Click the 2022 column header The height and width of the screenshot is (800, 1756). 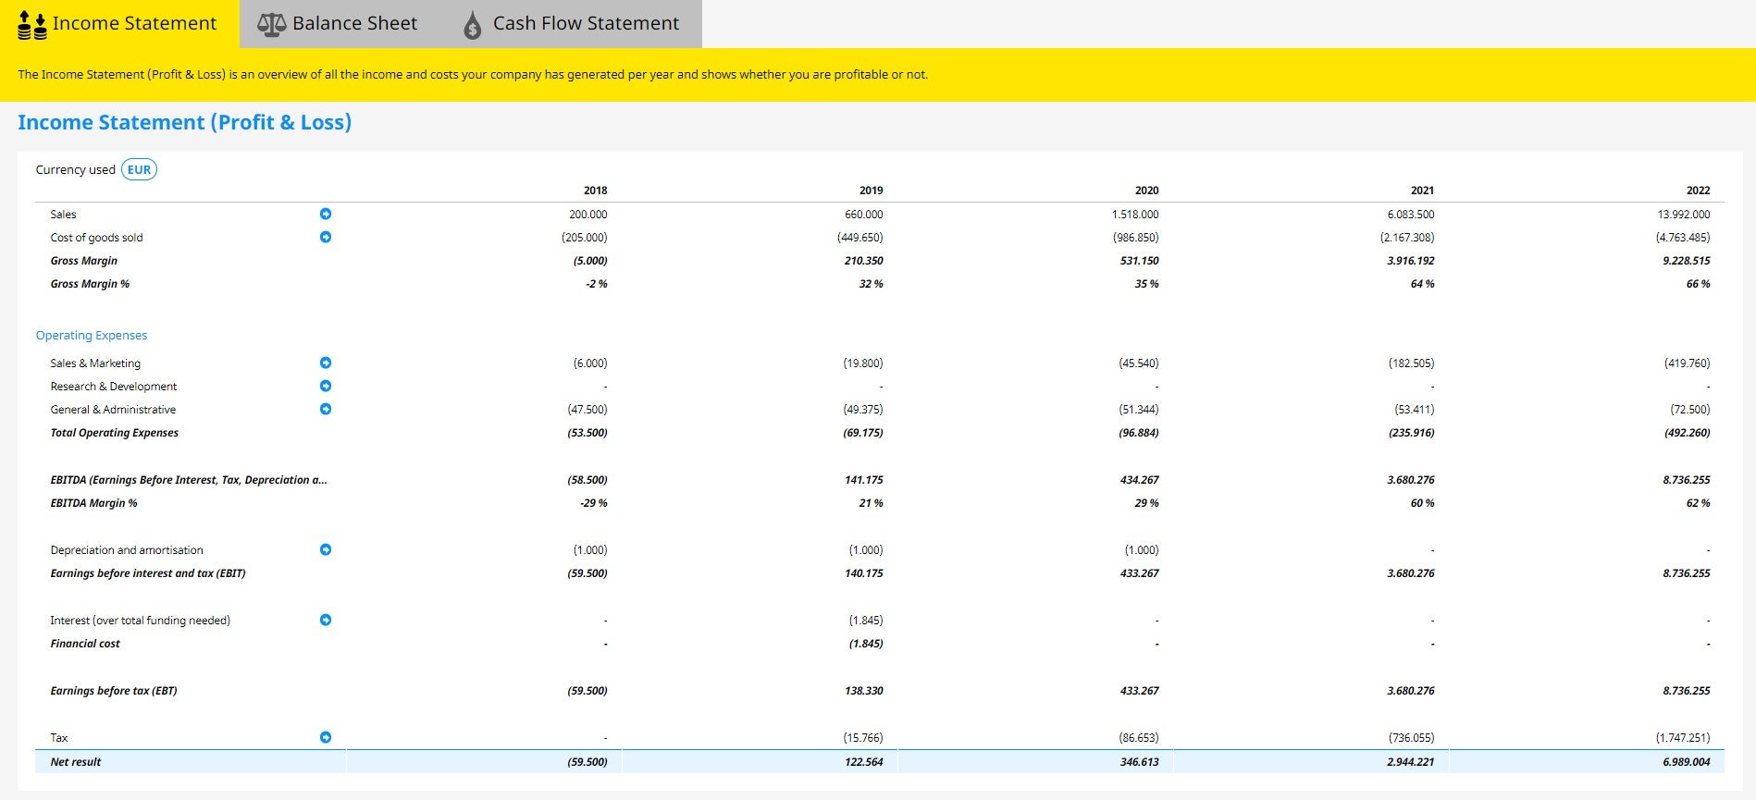pos(1698,191)
